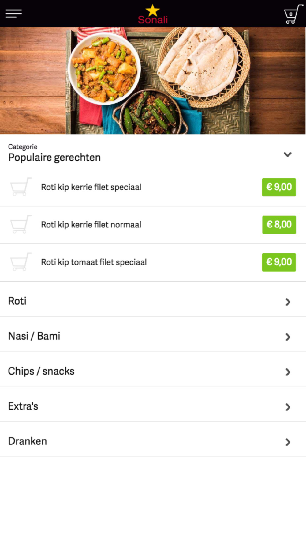
Task: Expand the Extra's category arrow
Action: click(288, 407)
